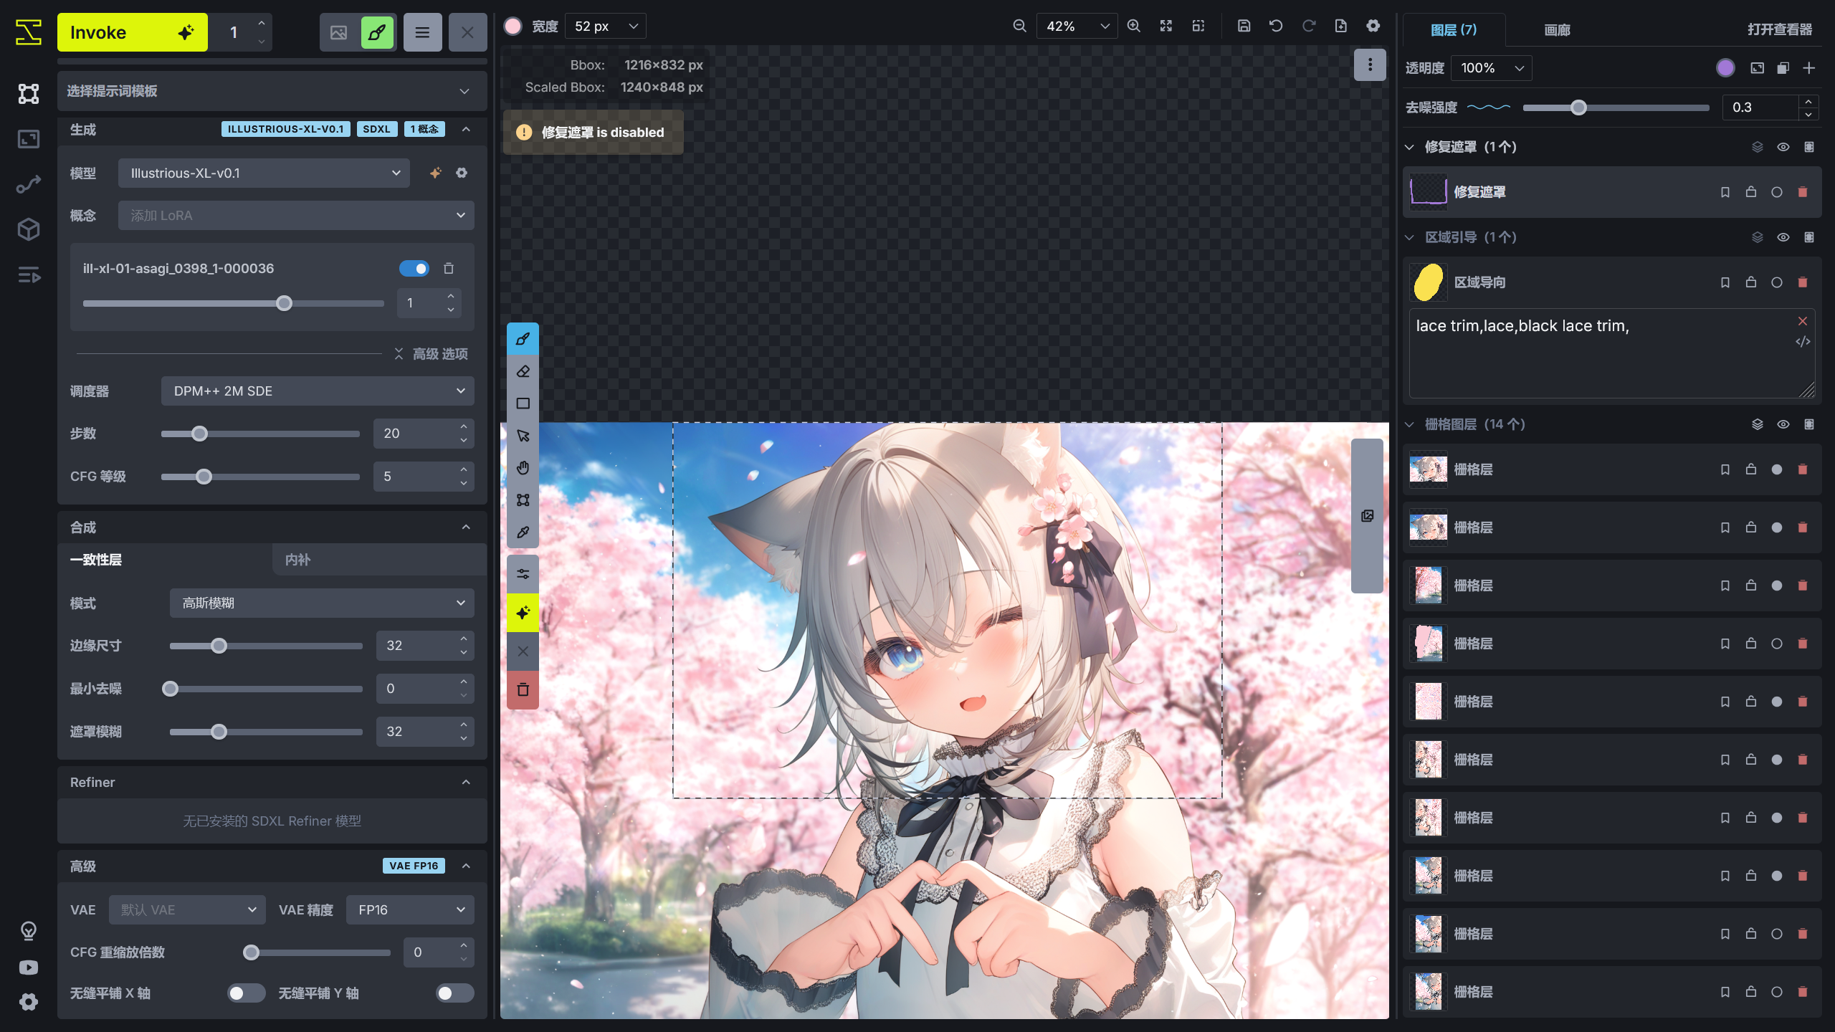The width and height of the screenshot is (1835, 1032).
Task: Open the 调度器 DPM++ 2M SDE dropdown
Action: (318, 391)
